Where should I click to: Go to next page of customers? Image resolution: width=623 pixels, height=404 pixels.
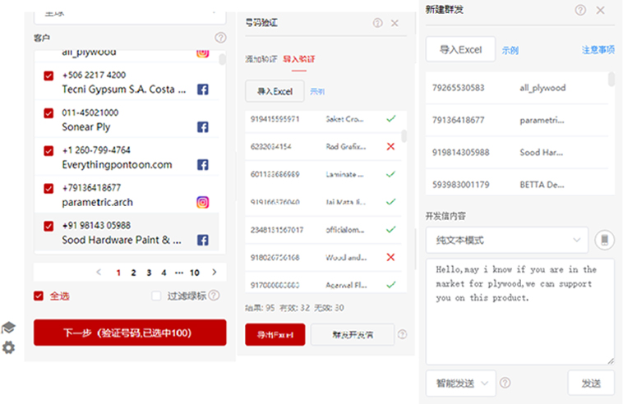[215, 273]
